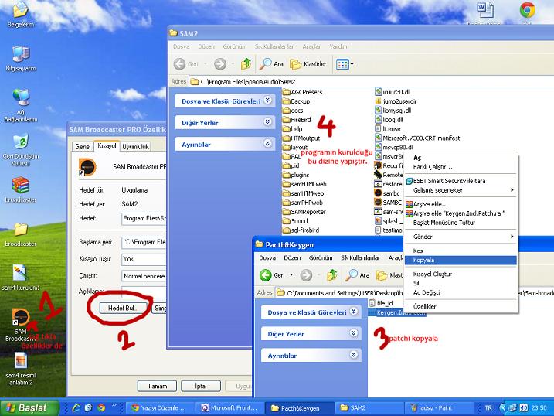Click TR language indicator in taskbar
Screen dimensions: 554x416
(488, 408)
